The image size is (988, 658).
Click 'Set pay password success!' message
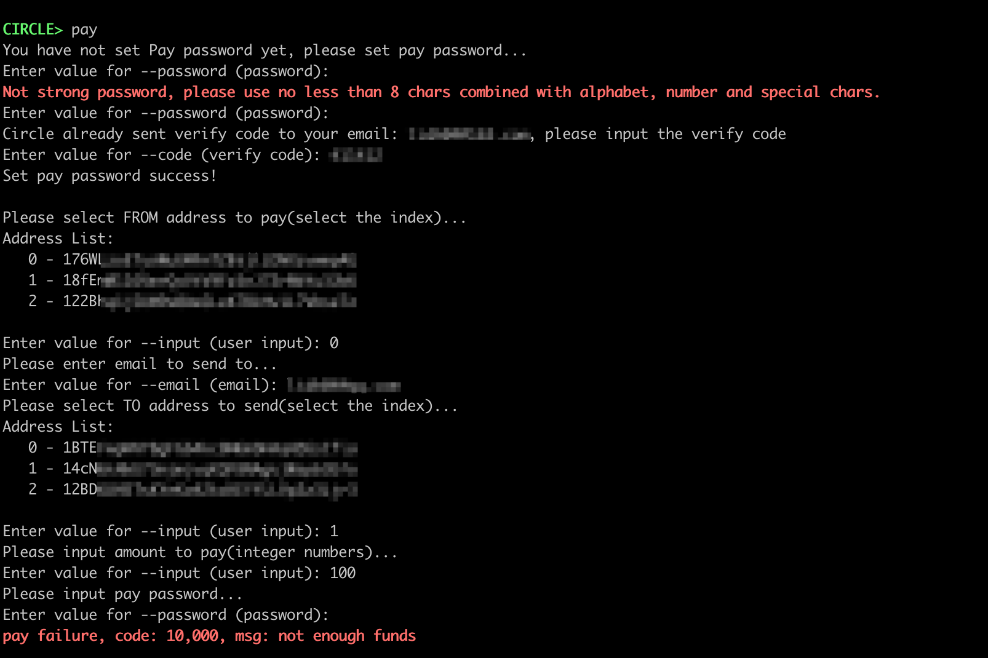pos(110,176)
